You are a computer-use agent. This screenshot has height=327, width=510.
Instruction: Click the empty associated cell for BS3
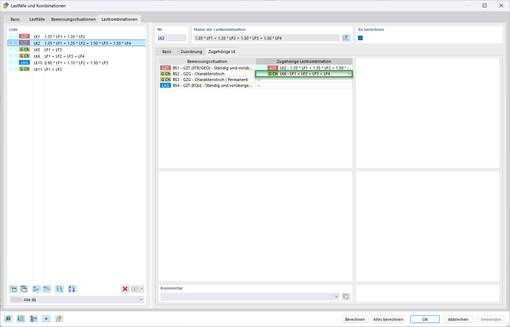point(304,80)
